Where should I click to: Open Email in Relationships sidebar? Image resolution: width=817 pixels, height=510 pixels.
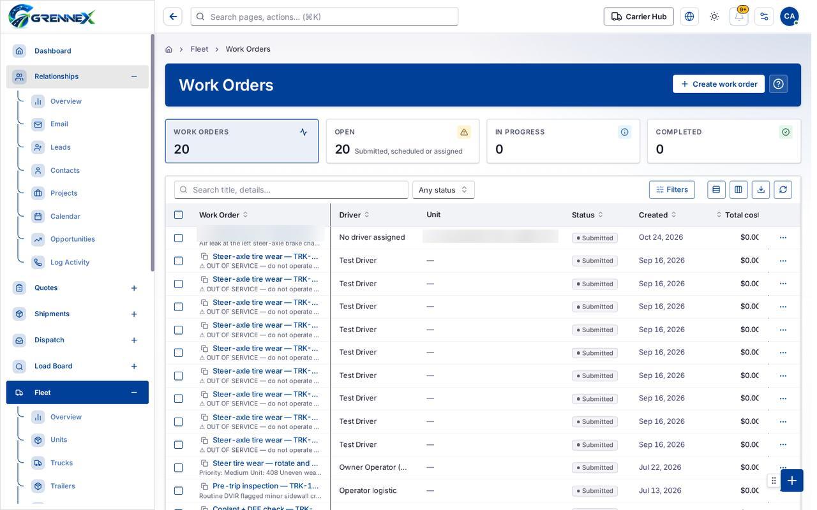[59, 124]
